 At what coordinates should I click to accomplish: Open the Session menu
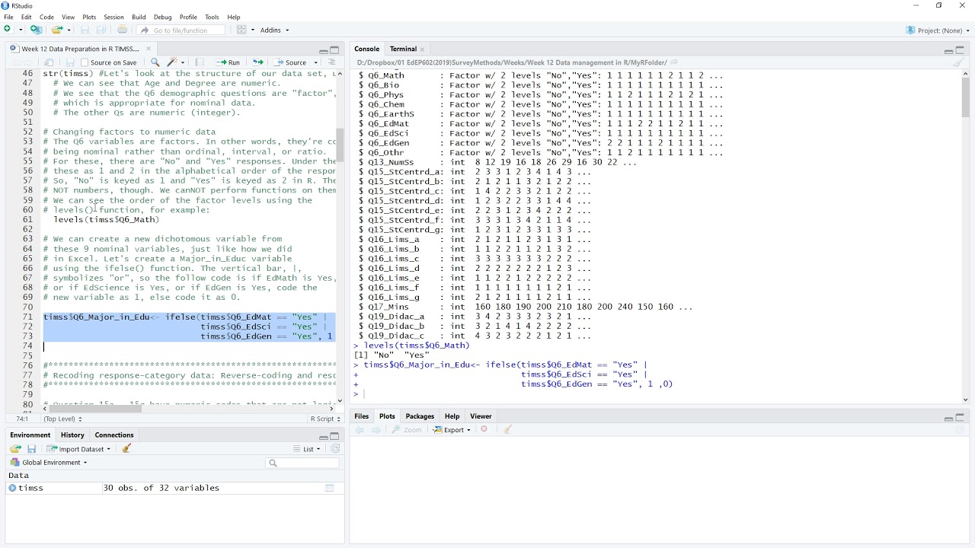click(113, 17)
